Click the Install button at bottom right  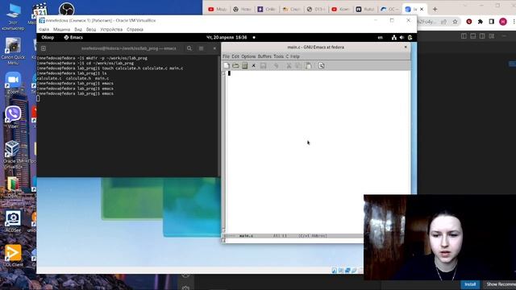pyautogui.click(x=470, y=284)
